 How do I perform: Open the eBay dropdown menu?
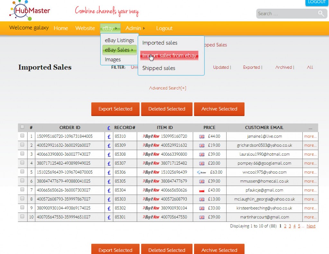coord(110,28)
